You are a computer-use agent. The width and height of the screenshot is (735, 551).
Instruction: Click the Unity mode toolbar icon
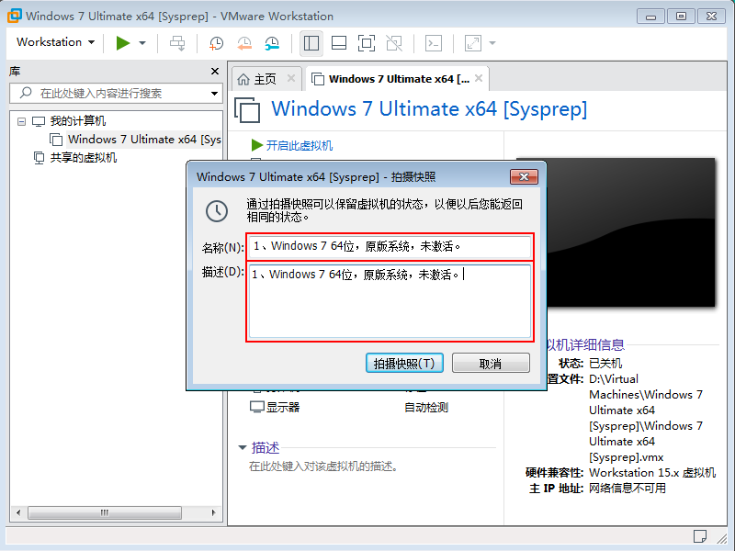click(394, 43)
